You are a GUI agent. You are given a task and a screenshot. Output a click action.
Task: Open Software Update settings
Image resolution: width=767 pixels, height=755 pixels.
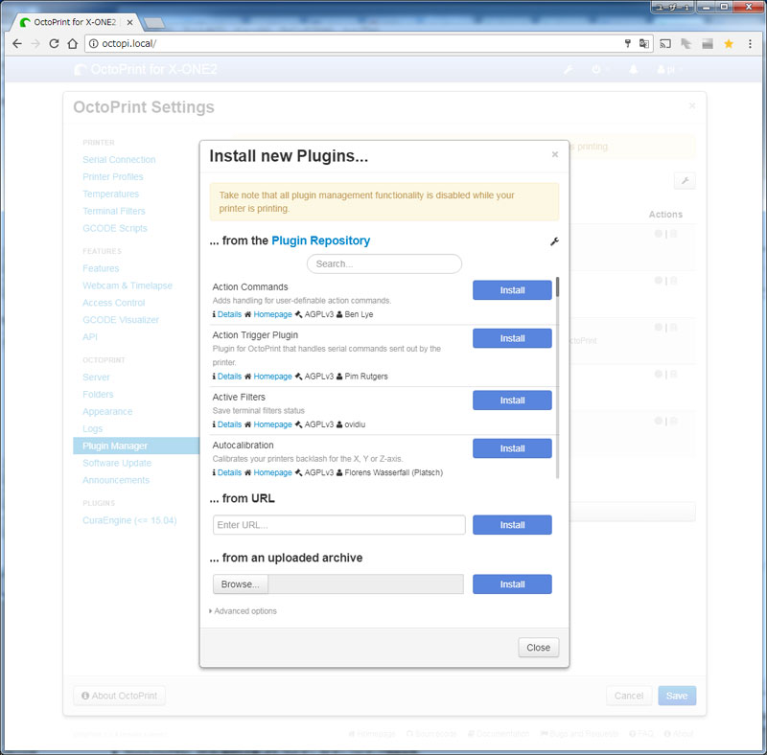pyautogui.click(x=117, y=463)
